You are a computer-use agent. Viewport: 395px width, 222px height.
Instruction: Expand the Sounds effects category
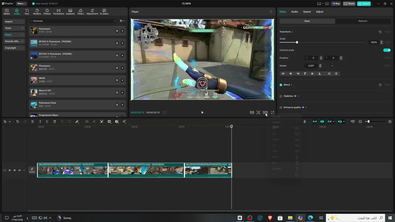click(x=14, y=41)
